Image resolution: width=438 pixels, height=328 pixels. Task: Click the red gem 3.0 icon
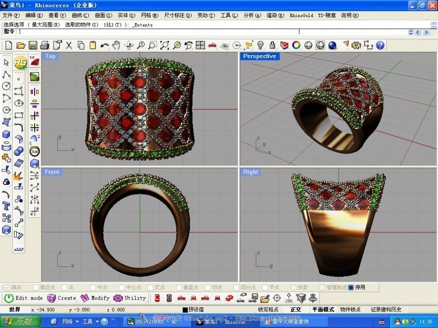click(35, 61)
